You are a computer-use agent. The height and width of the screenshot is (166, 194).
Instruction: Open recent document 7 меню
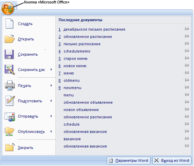point(69,73)
